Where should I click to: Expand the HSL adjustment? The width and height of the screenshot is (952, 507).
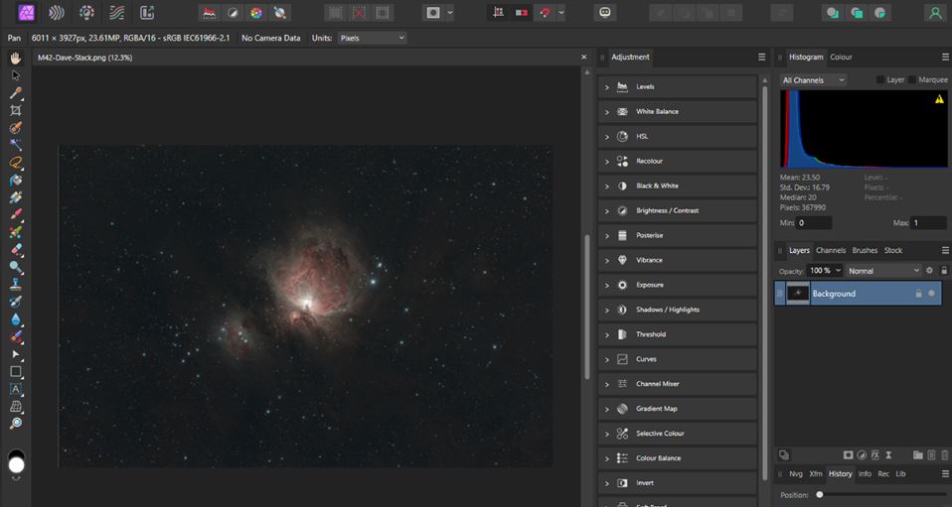pyautogui.click(x=606, y=137)
